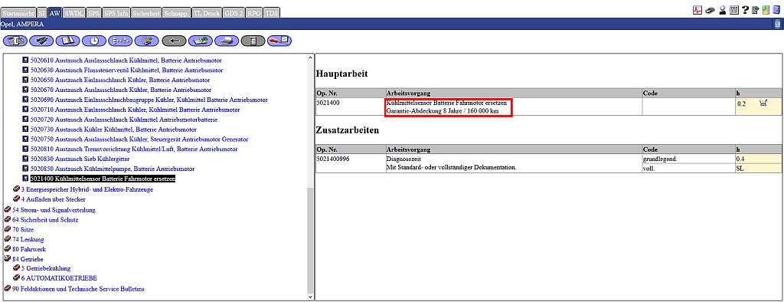Open the Sicherheit tab
This screenshot has height=302, width=784.
tap(146, 14)
